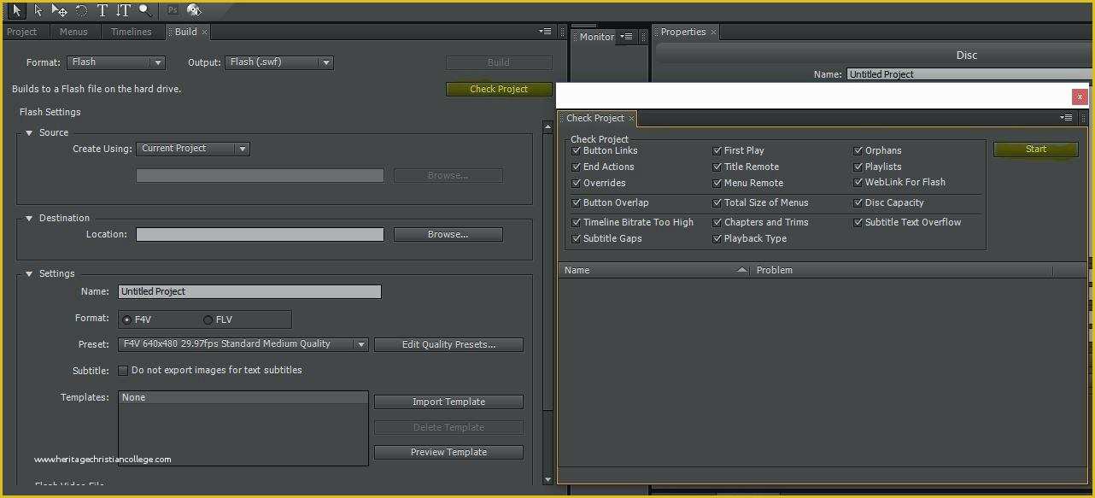Click Browse next to Location field
Image resolution: width=1095 pixels, height=498 pixels.
pyautogui.click(x=448, y=234)
